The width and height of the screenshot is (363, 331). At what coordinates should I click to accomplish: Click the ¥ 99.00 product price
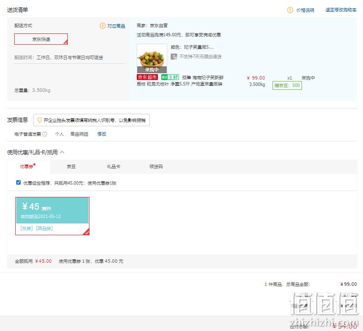tap(256, 78)
